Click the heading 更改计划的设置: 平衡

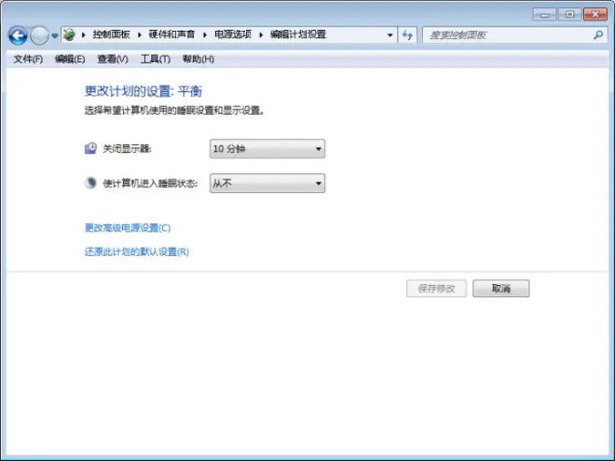[143, 91]
